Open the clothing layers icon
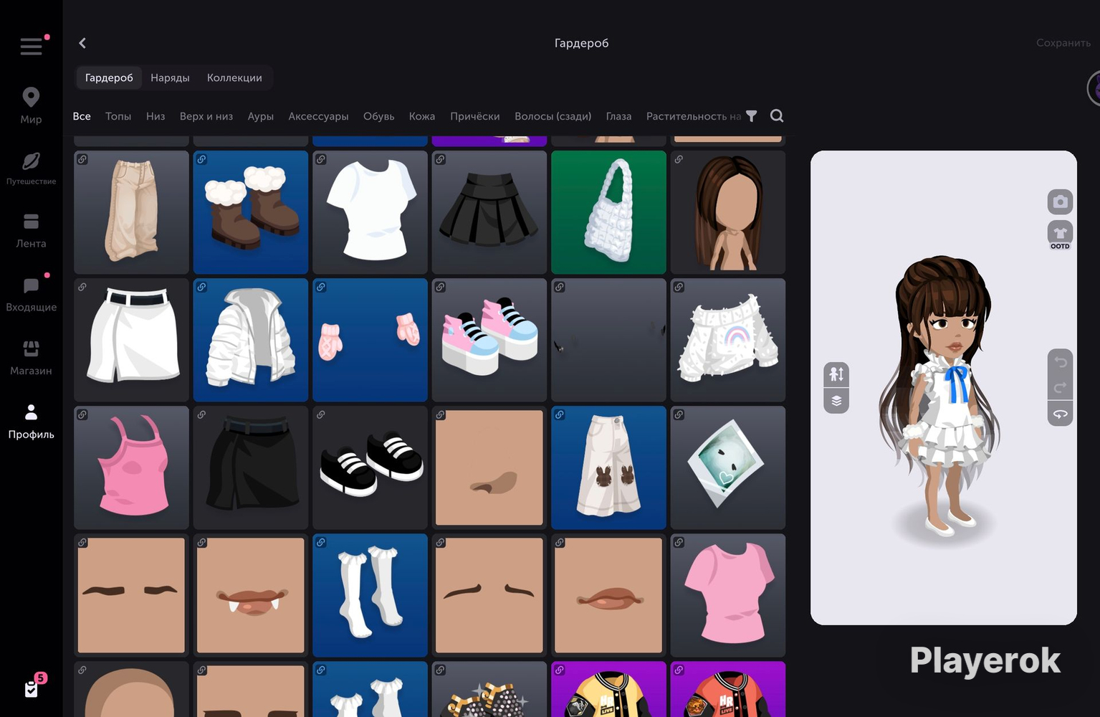The width and height of the screenshot is (1100, 717). (x=836, y=401)
